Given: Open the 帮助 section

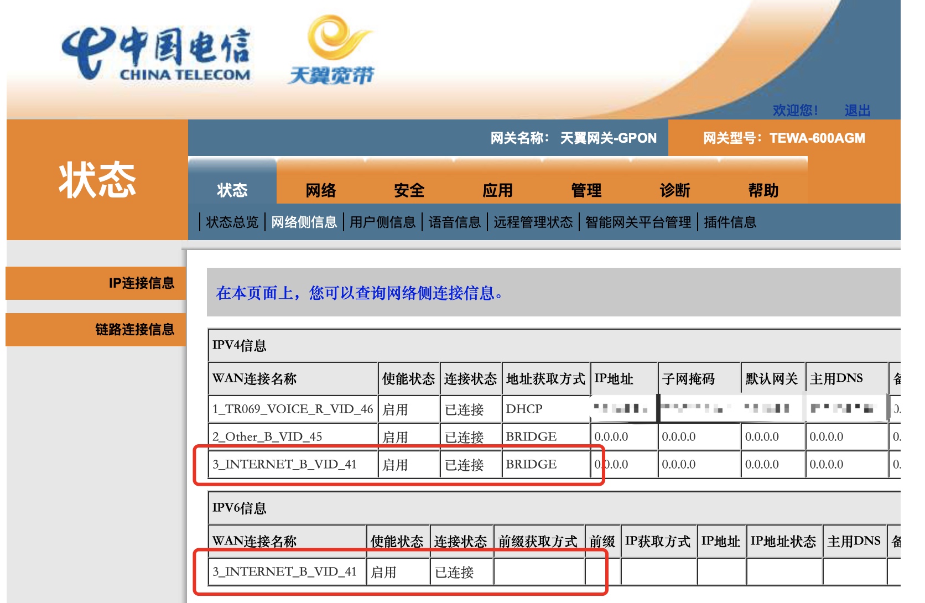Looking at the screenshot, I should click(x=763, y=190).
